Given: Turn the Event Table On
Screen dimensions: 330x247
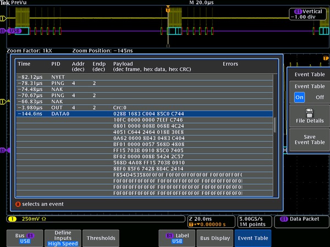Looking at the screenshot, I should (x=299, y=97).
